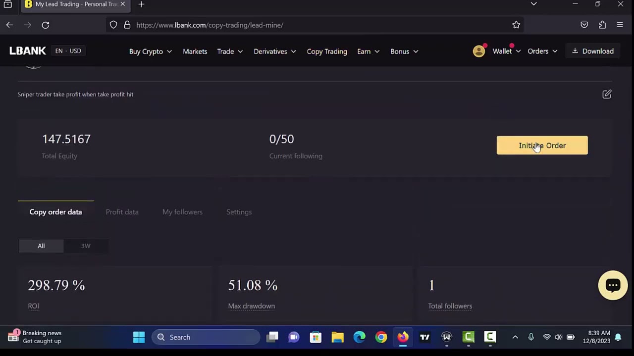This screenshot has height=356, width=634.
Task: Switch to the My followers tab
Action: (182, 212)
